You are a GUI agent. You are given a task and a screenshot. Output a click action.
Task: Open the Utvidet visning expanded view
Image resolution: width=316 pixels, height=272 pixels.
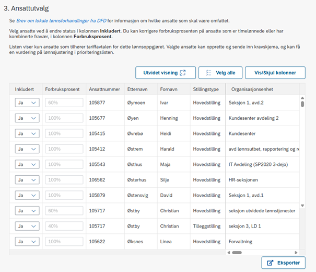point(166,73)
